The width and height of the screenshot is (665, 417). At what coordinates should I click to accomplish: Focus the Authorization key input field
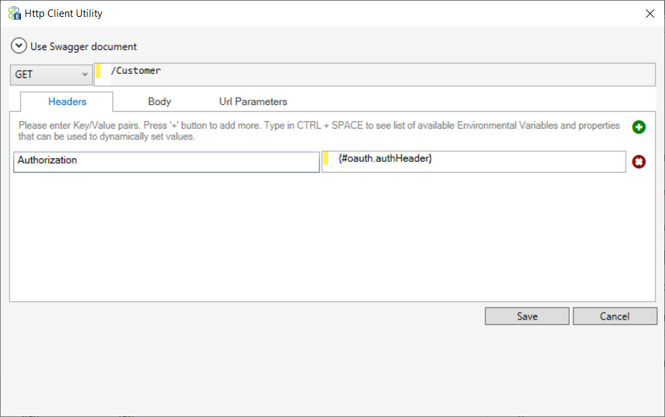tap(167, 162)
